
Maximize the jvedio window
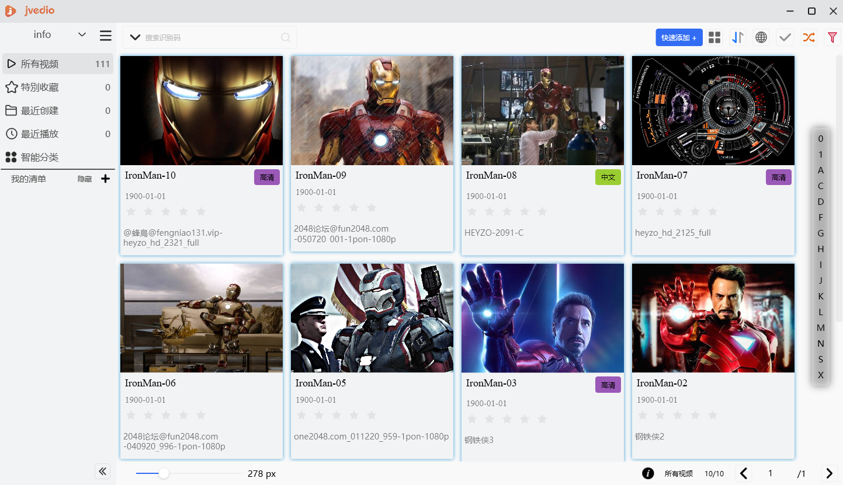click(x=811, y=11)
